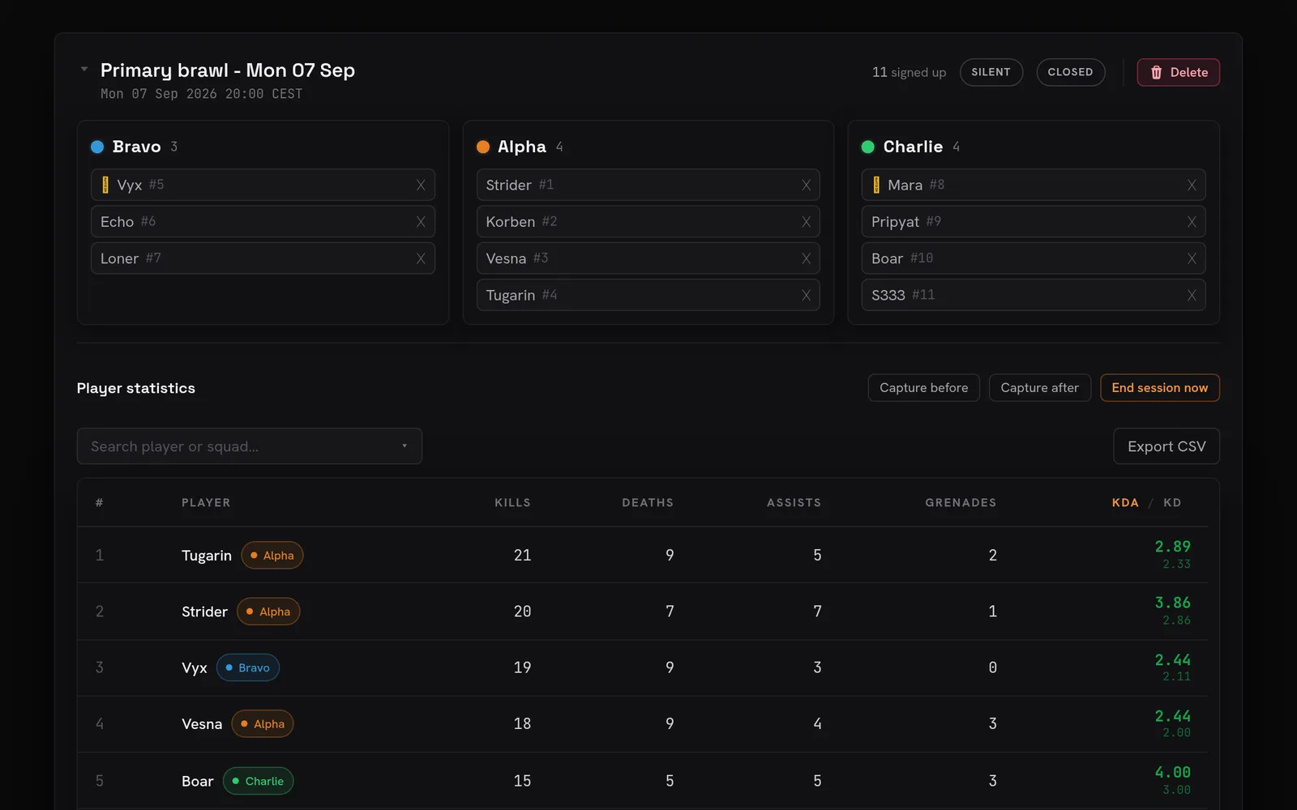
Task: Click the '11 signed up' label
Action: click(909, 72)
